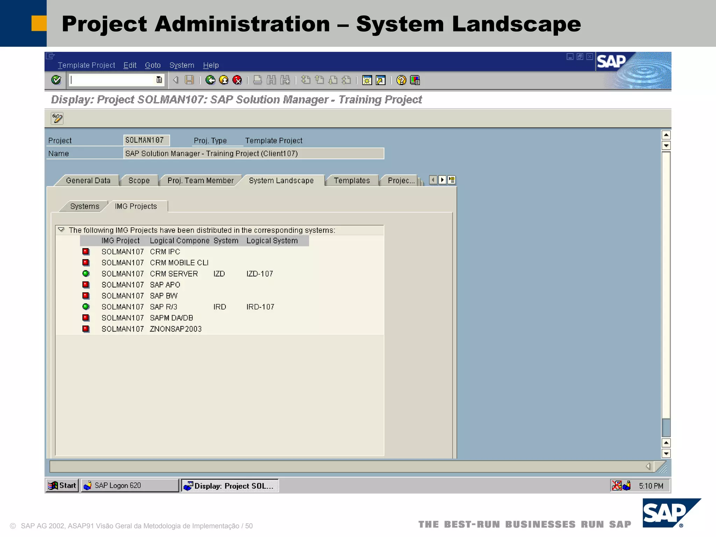Click the Find Next binoculars icon
This screenshot has height=537, width=716.
(285, 80)
